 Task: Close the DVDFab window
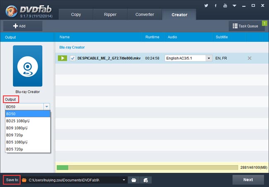point(262,5)
